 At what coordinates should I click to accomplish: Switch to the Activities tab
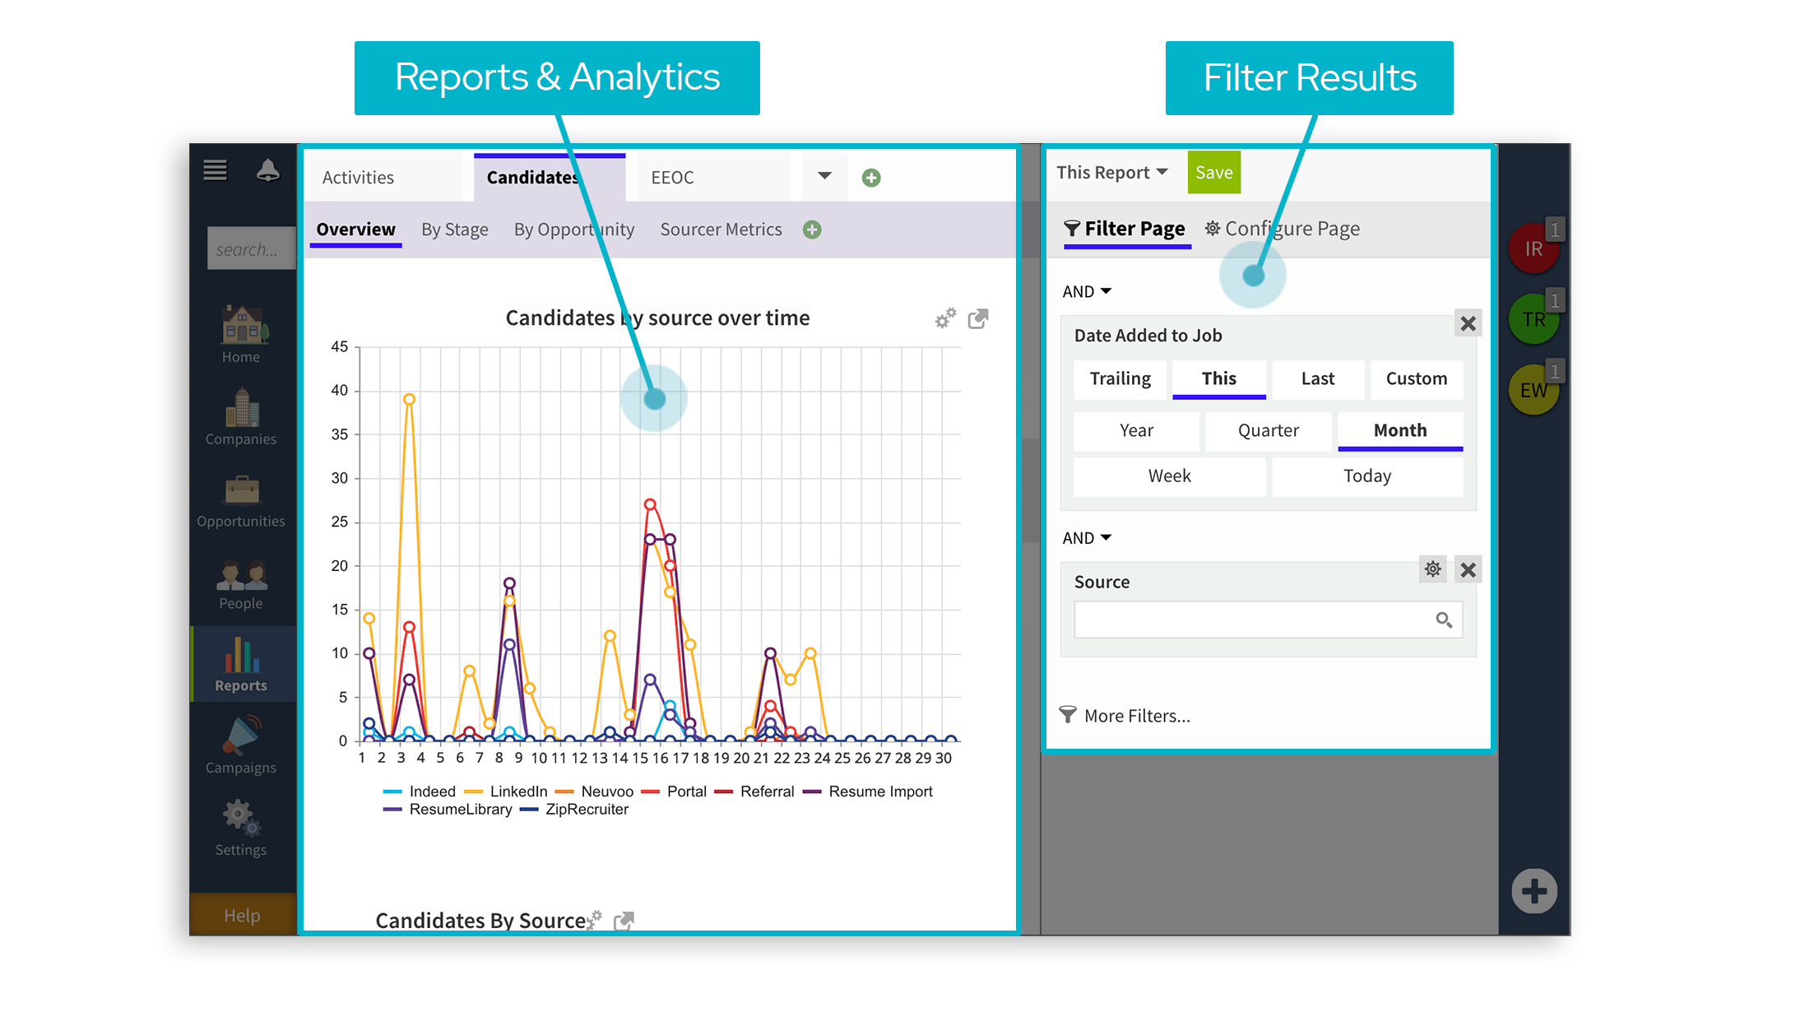359,178
